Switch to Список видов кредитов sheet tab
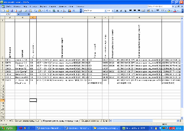This screenshot has height=131, width=184. tap(27, 121)
